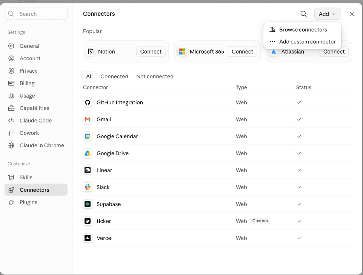Click the Claude Code brackets icon
The height and width of the screenshot is (275, 363).
(11, 121)
